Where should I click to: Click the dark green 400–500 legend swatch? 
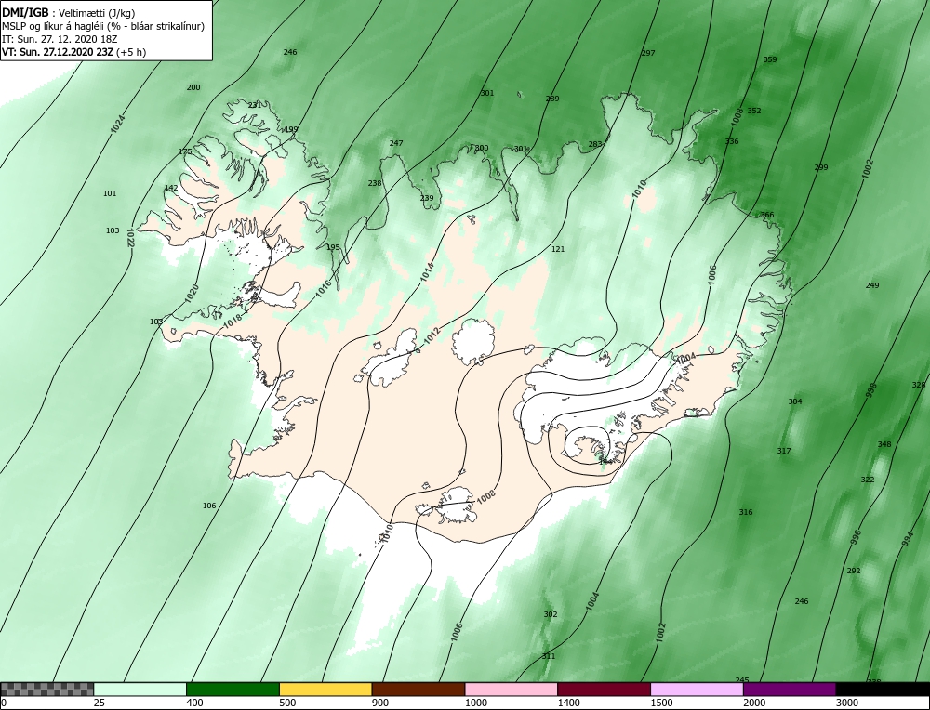click(x=232, y=689)
